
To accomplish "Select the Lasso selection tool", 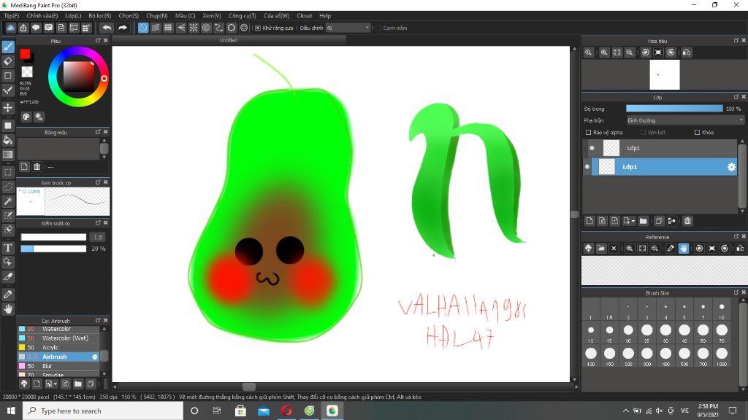I will [8, 187].
